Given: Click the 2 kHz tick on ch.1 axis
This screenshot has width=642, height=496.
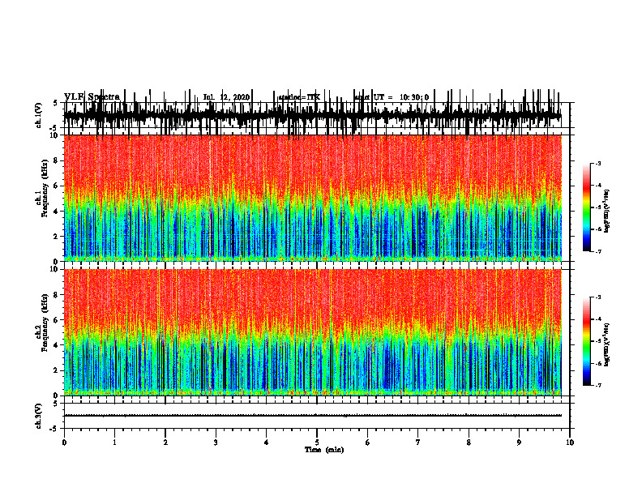Looking at the screenshot, I should [x=57, y=236].
